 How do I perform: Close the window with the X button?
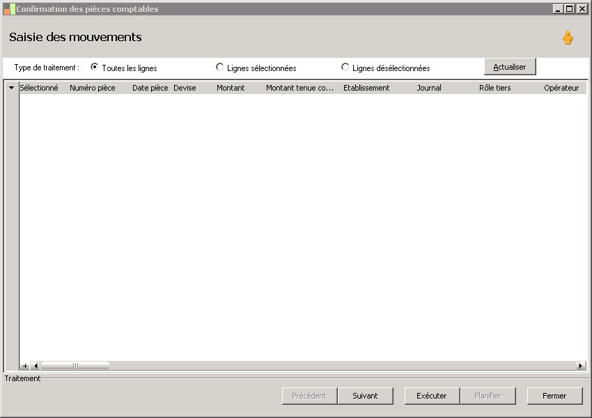[582, 8]
